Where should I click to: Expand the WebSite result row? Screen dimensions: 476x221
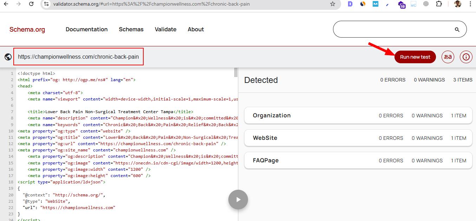coord(358,138)
